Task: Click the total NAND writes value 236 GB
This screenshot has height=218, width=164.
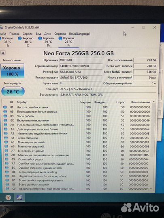Action: point(145,72)
